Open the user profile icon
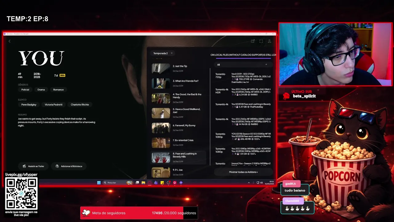Screen dimensions: 394x222 click(x=269, y=41)
